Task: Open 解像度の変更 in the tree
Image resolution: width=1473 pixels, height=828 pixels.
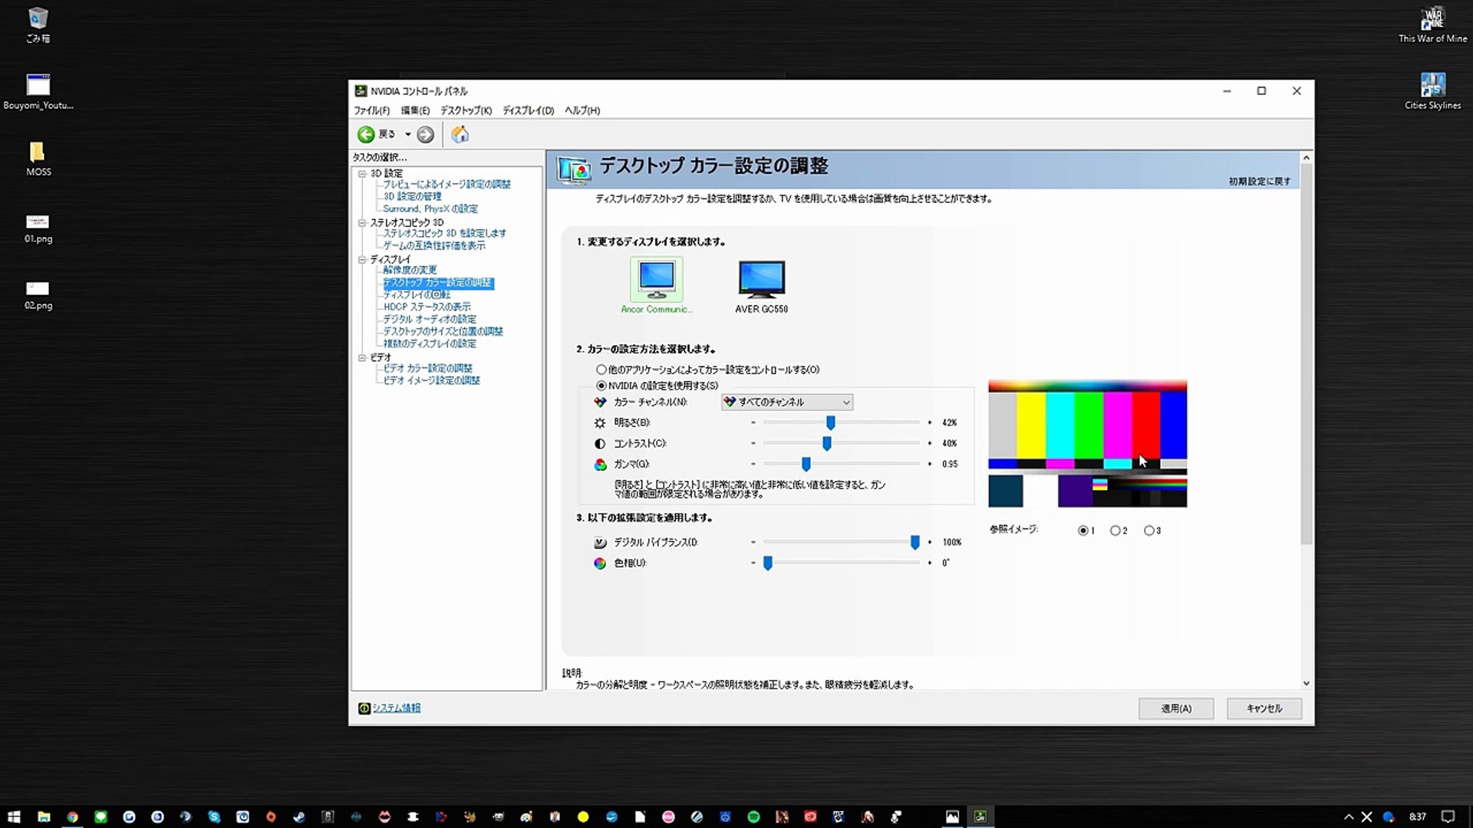Action: (x=410, y=270)
